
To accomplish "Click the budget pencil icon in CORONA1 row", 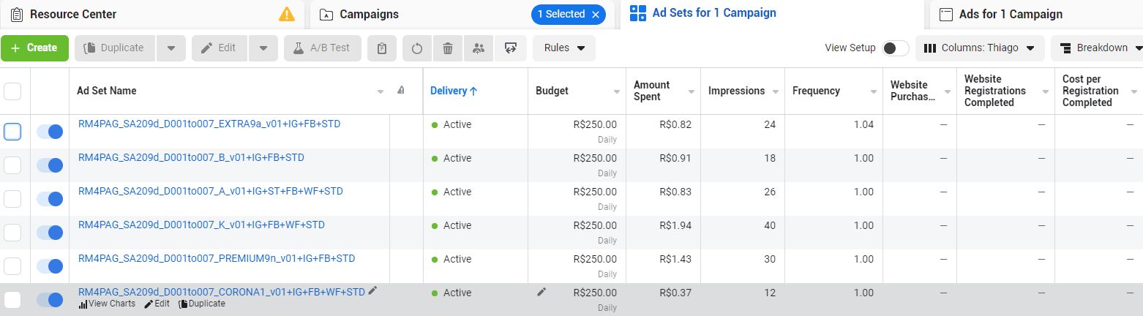I will click(x=541, y=292).
